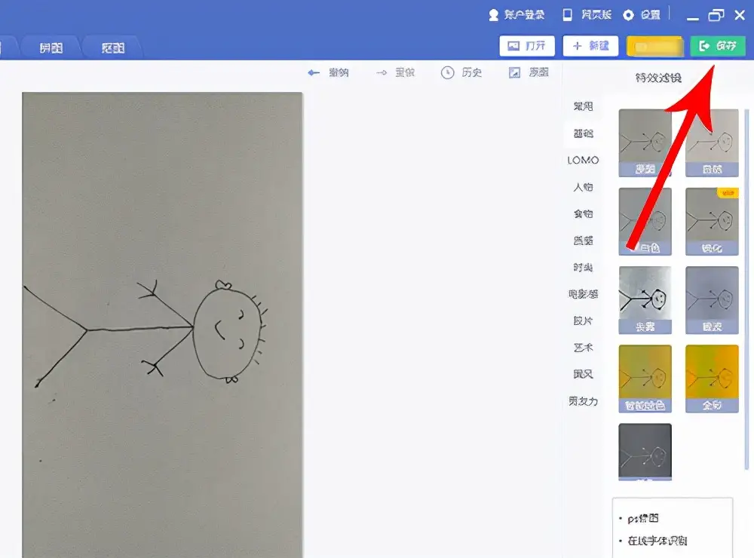Toggle the 原图 original image compare icon
The width and height of the screenshot is (754, 558).
tap(516, 72)
